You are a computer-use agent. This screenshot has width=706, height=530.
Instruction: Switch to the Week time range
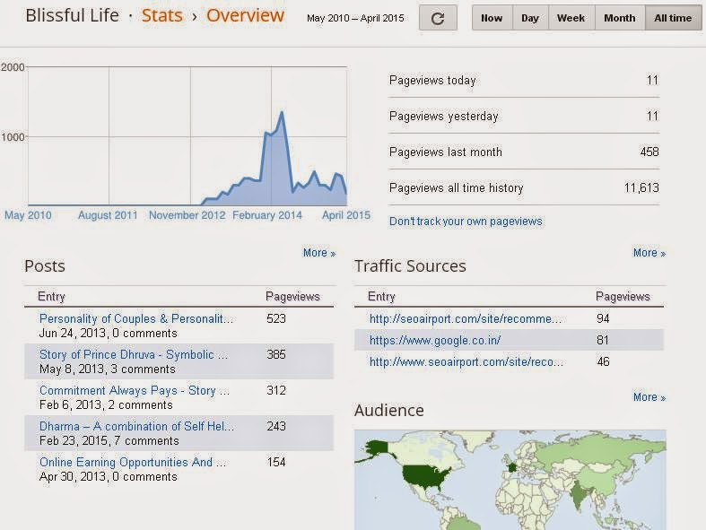[571, 18]
